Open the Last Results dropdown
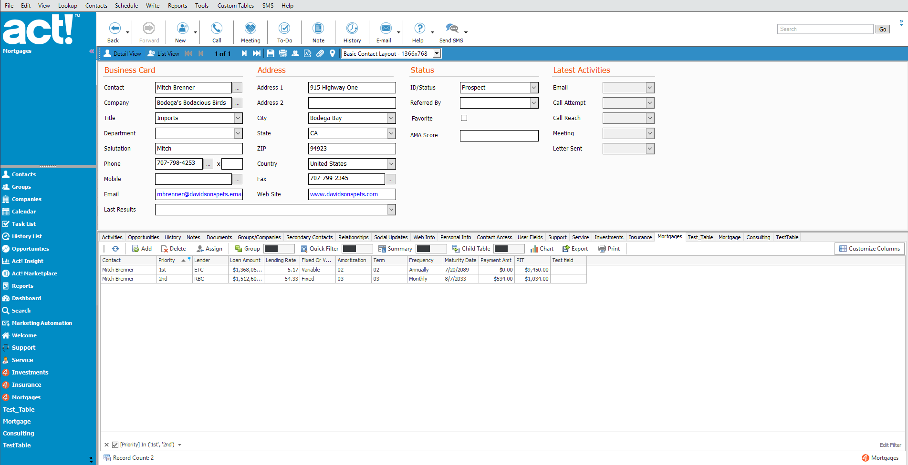 [391, 210]
